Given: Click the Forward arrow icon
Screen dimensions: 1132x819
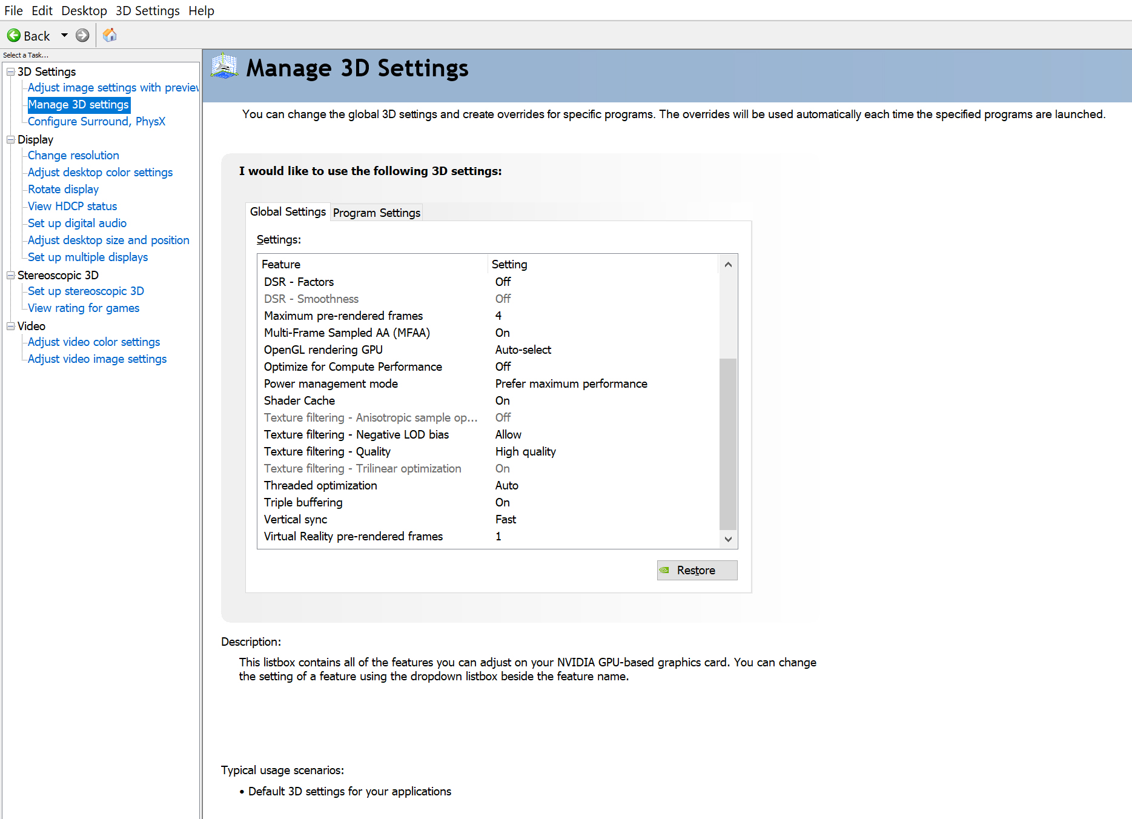Looking at the screenshot, I should point(82,36).
